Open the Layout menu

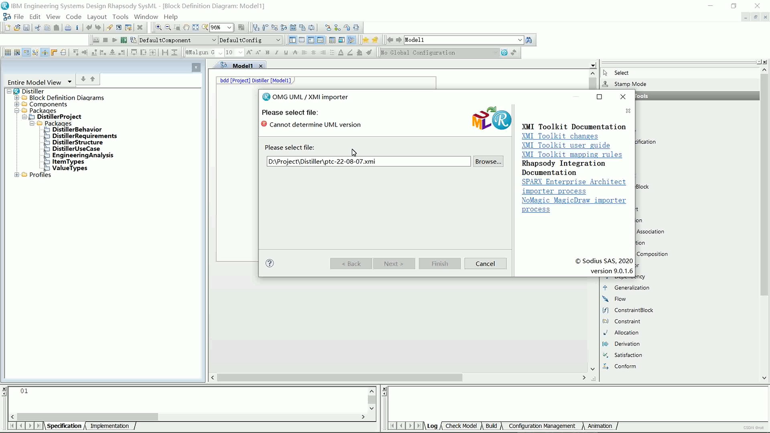[x=97, y=16]
